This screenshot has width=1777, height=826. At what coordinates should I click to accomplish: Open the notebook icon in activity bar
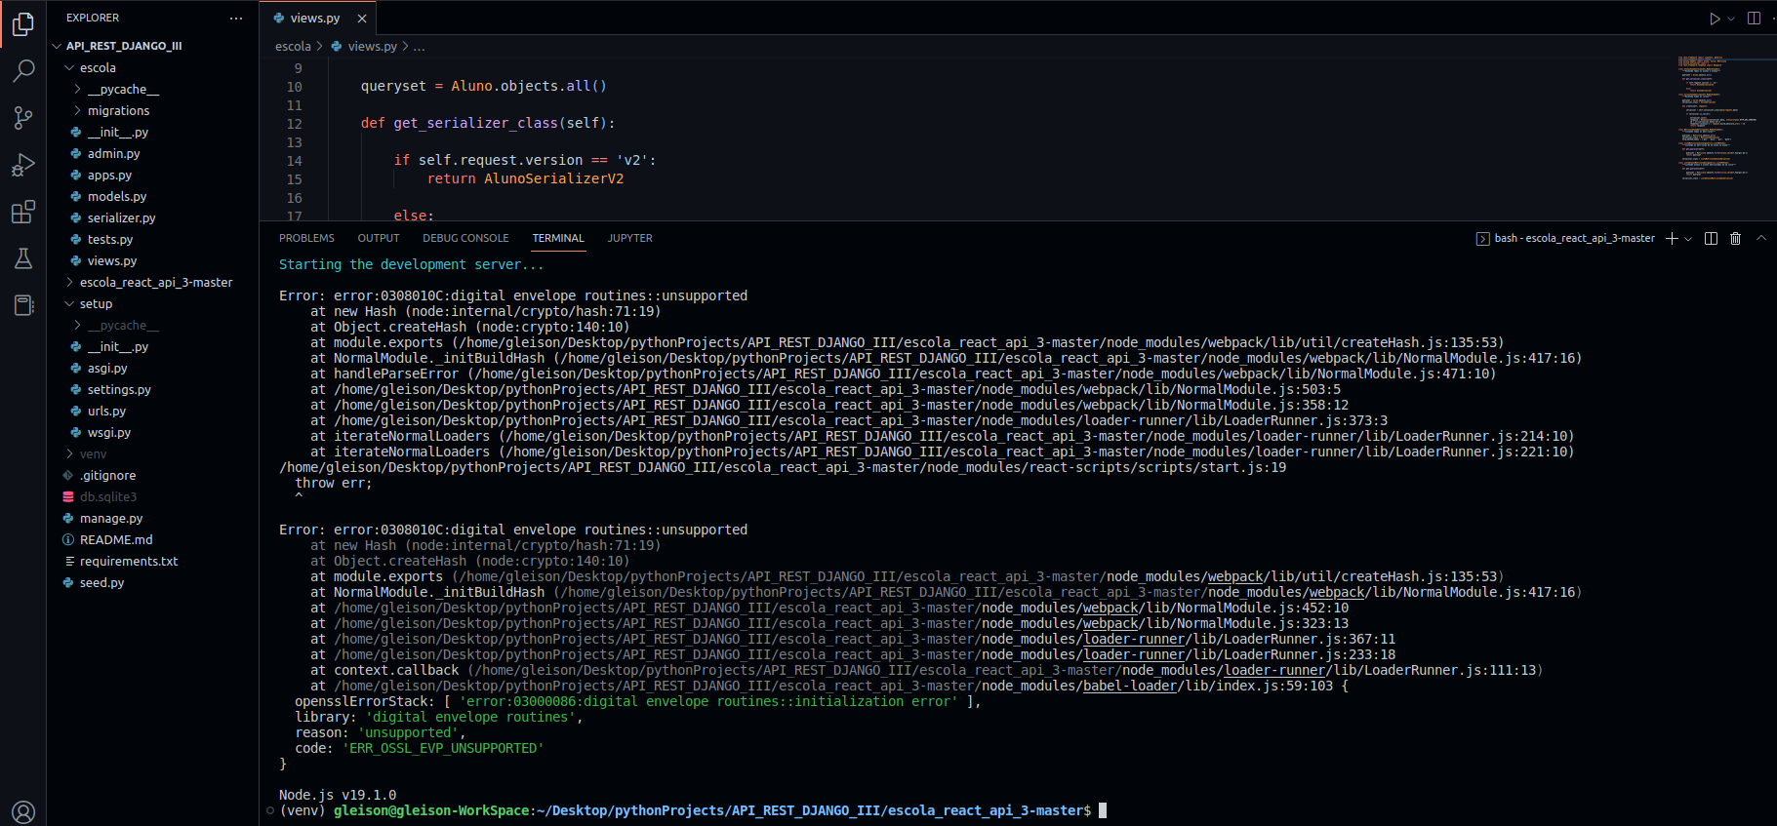[x=23, y=305]
